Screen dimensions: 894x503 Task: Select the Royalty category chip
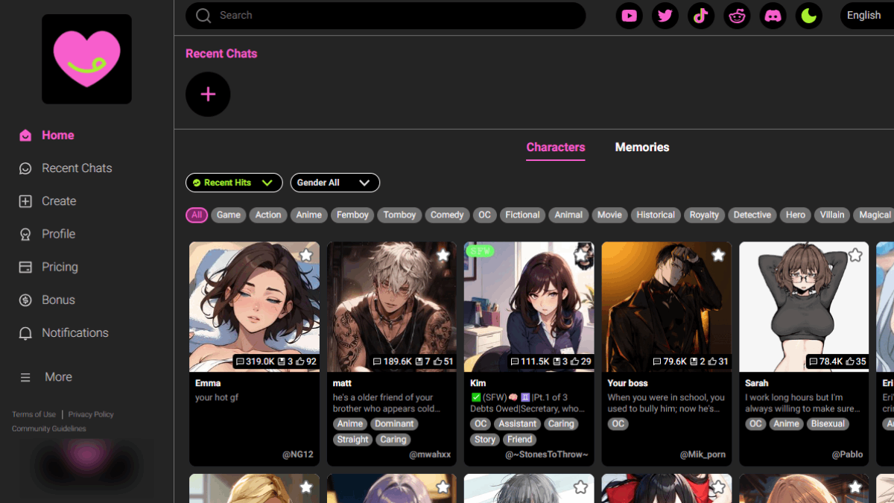704,215
